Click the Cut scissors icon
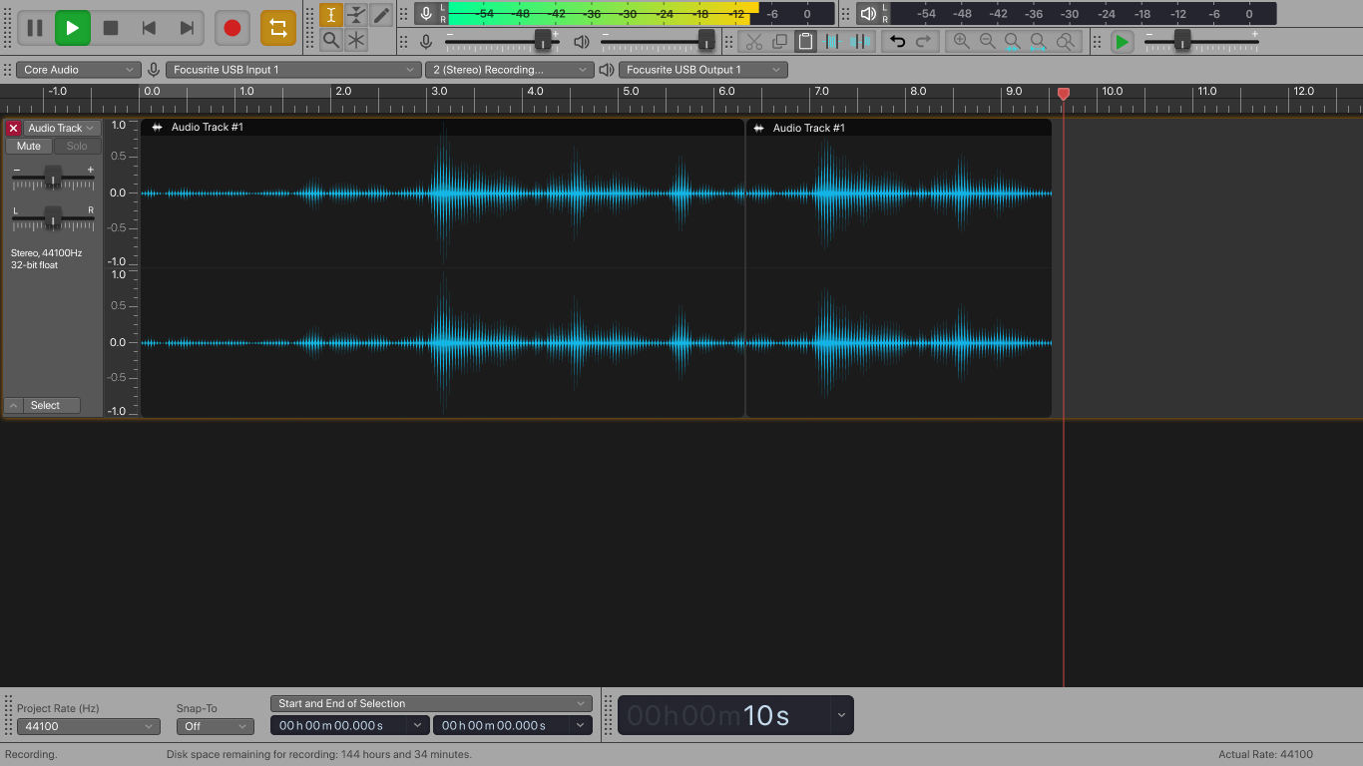The image size is (1363, 766). (x=754, y=42)
